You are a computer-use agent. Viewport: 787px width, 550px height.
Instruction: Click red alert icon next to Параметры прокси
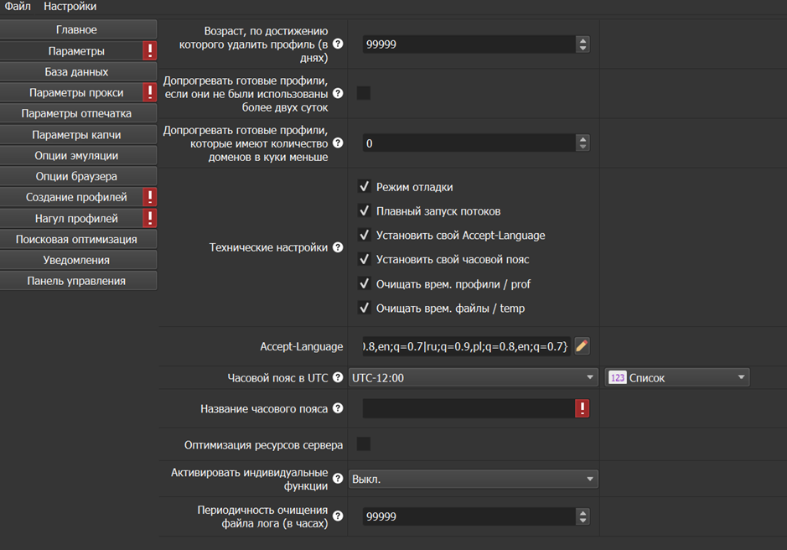point(149,92)
